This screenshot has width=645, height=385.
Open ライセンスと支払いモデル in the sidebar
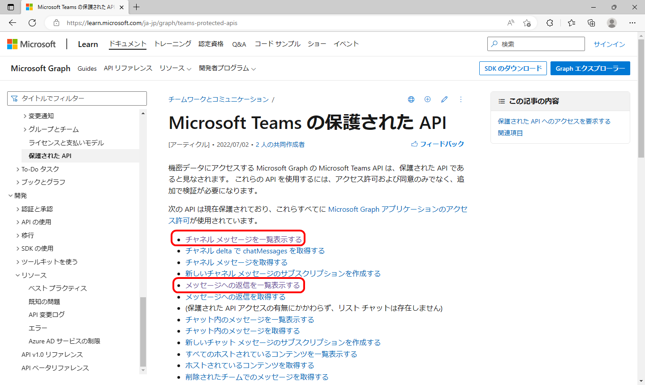click(66, 143)
